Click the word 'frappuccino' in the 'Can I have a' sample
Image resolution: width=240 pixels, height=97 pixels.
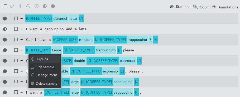tap(137, 40)
